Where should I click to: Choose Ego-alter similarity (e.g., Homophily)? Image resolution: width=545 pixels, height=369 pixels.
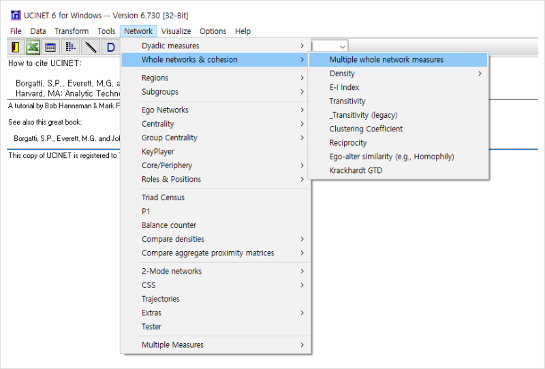click(399, 157)
